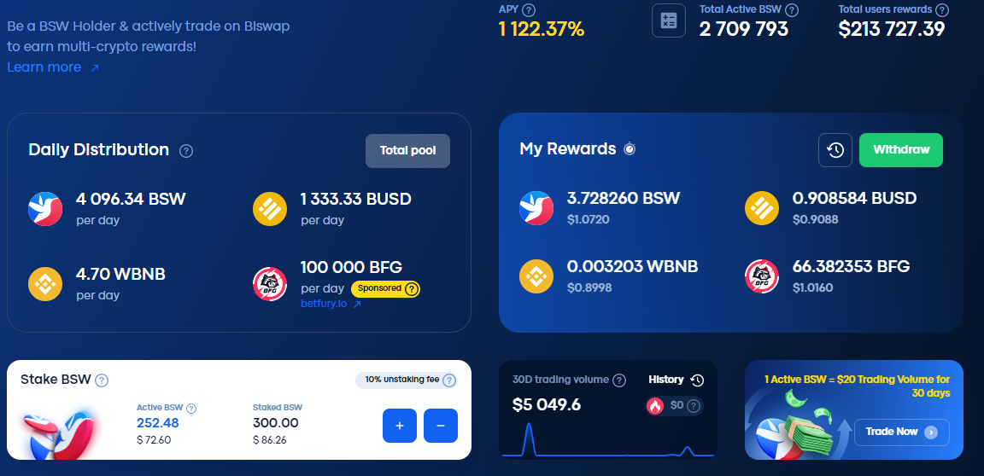This screenshot has height=476, width=984.
Task: Open the 30D trading volume help icon
Action: 618,380
